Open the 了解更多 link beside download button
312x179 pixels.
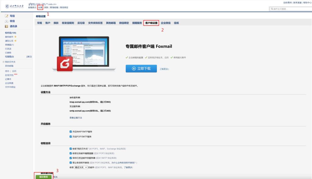[x=164, y=69]
